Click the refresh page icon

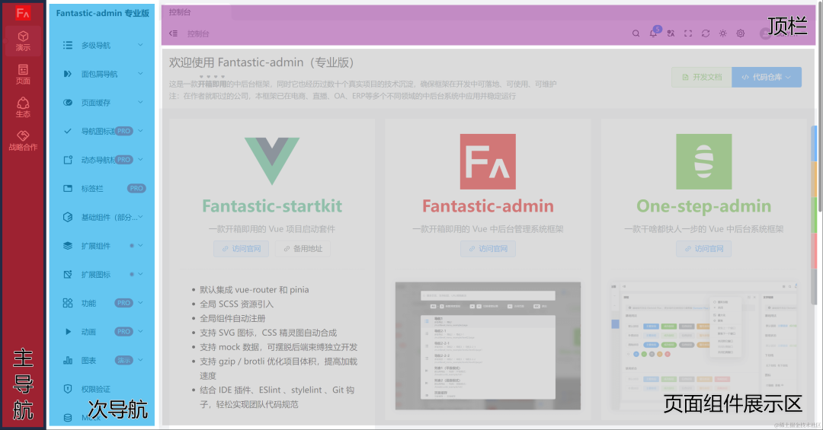(x=706, y=33)
